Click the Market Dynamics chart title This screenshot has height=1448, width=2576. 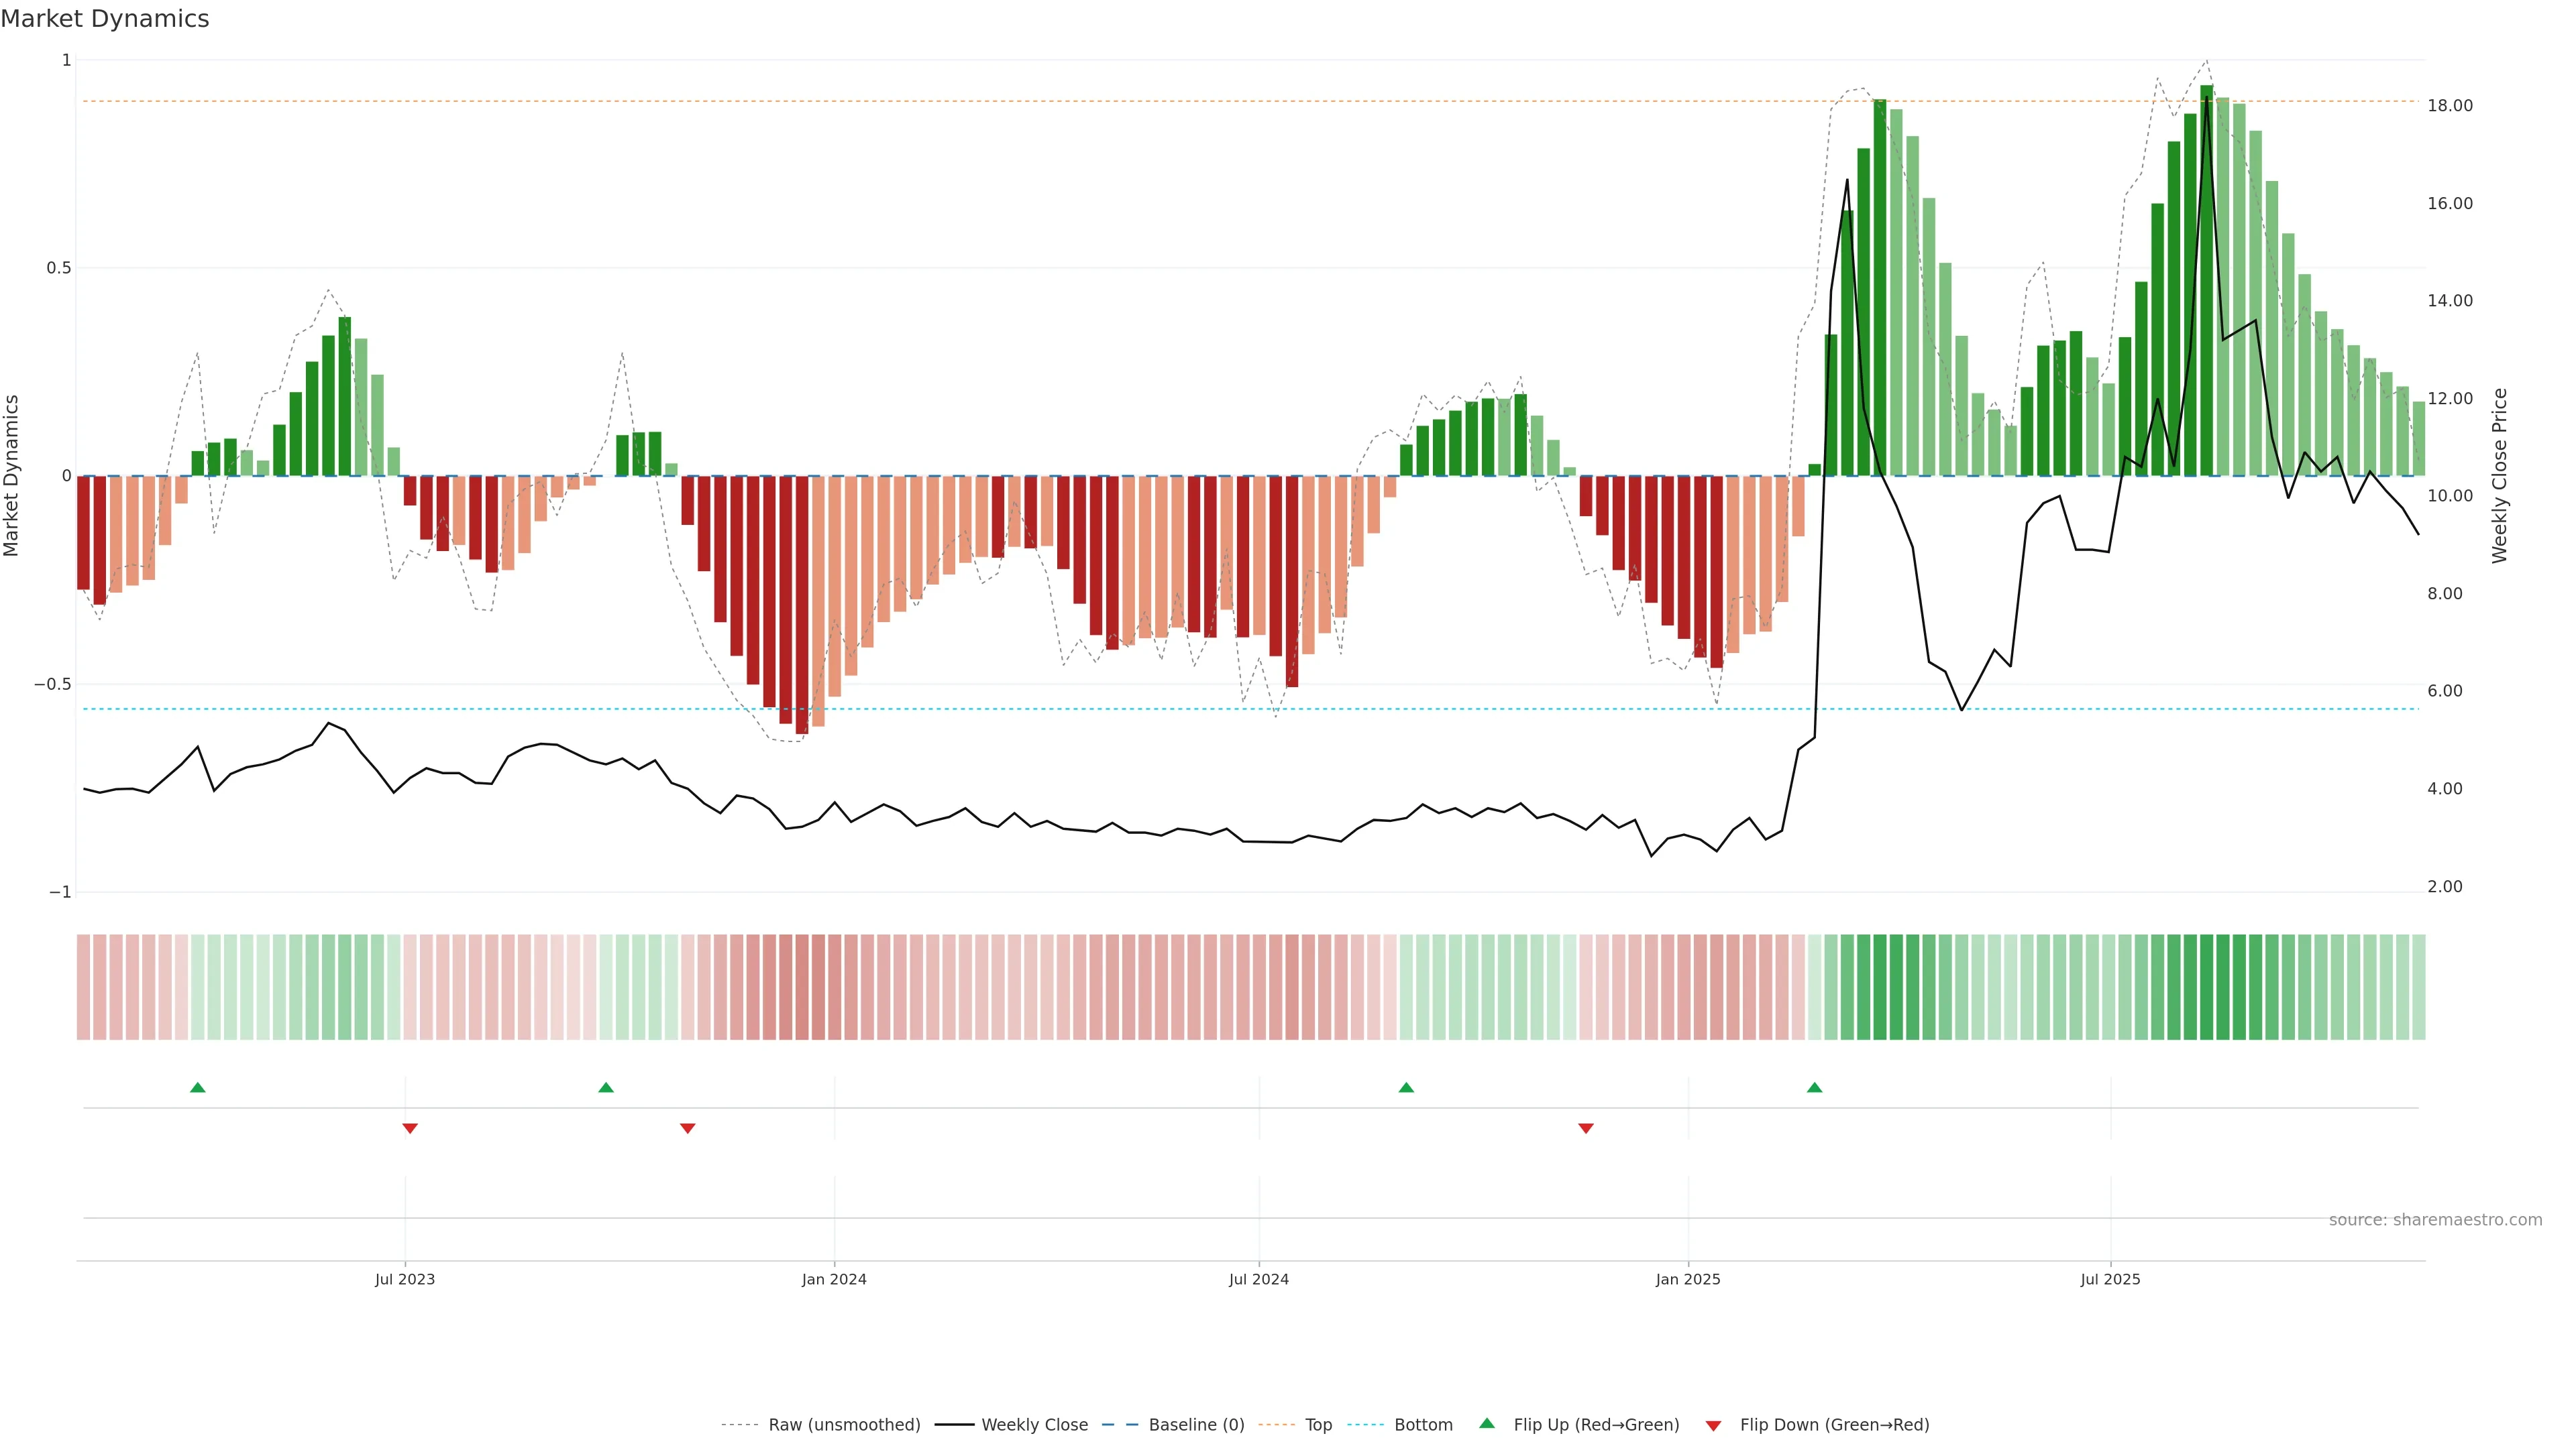tap(105, 19)
